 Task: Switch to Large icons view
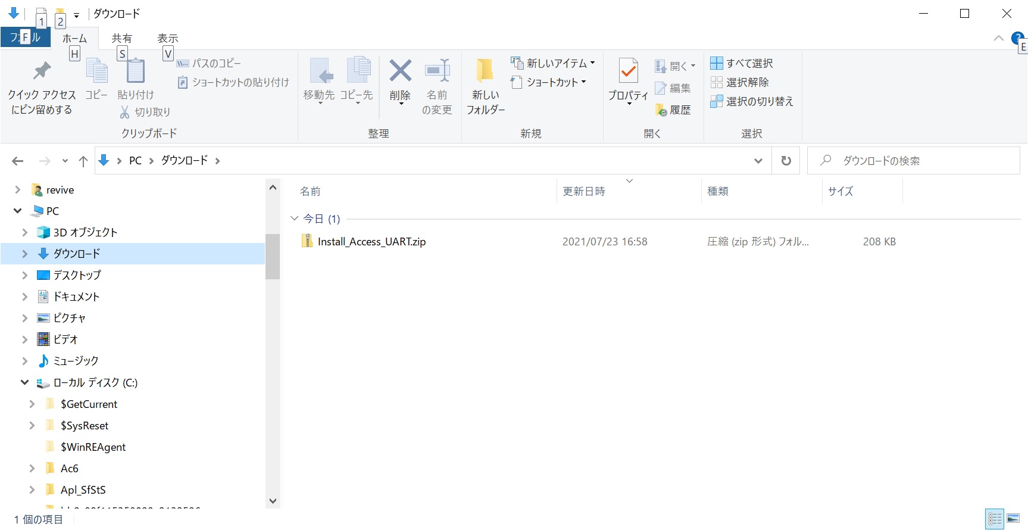pyautogui.click(x=1013, y=519)
